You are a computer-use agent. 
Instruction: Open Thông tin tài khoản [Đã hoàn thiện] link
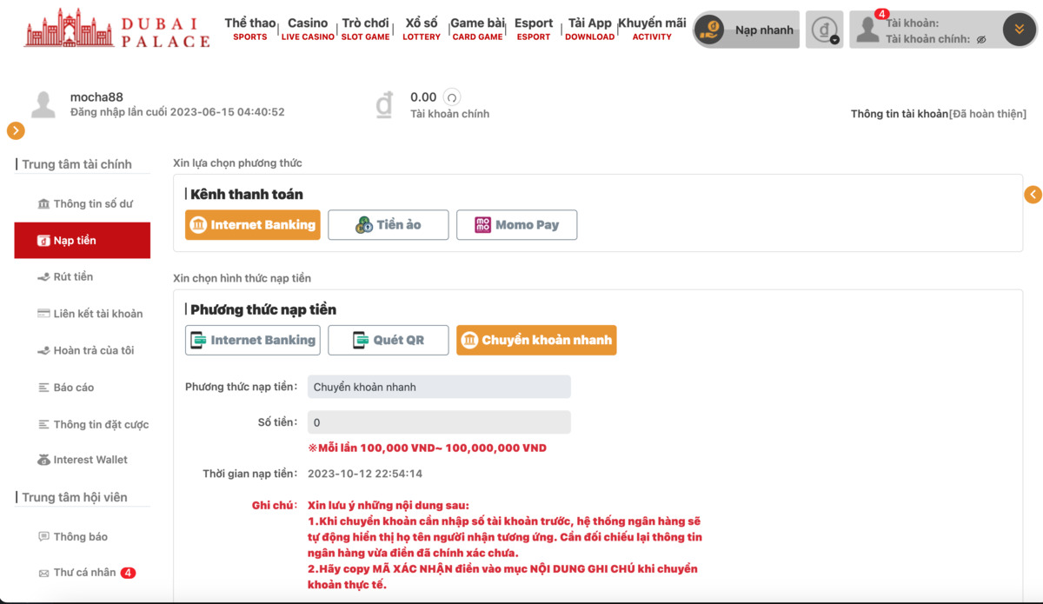point(939,113)
